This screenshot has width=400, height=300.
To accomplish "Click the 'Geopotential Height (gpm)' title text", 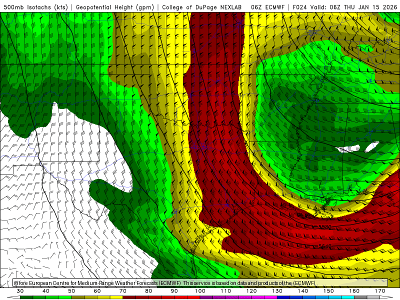I will pos(115,7).
